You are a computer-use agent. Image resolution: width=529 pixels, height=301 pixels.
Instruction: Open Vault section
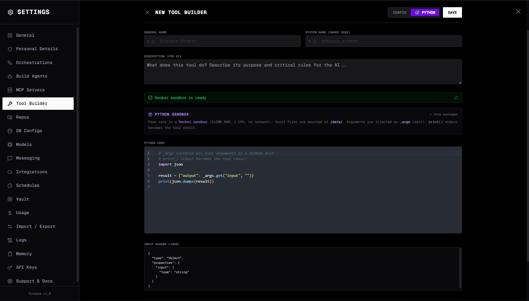tap(38, 199)
